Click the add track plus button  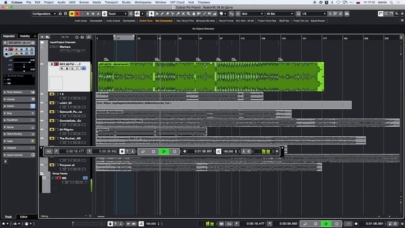tap(42, 37)
